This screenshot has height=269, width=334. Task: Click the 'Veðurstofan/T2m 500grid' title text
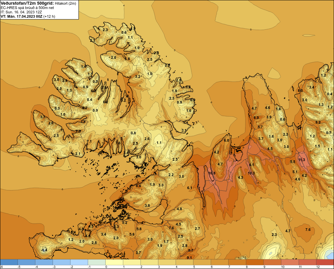pyautogui.click(x=27, y=3)
